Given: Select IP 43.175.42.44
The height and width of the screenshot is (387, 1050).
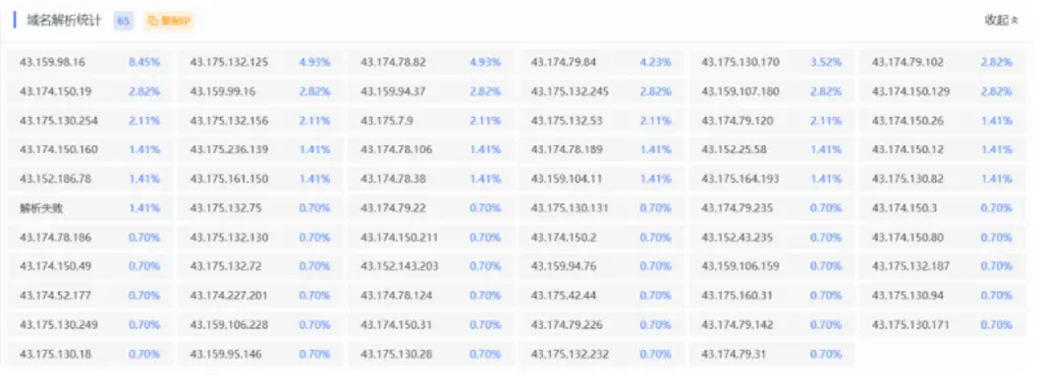Looking at the screenshot, I should 564,296.
